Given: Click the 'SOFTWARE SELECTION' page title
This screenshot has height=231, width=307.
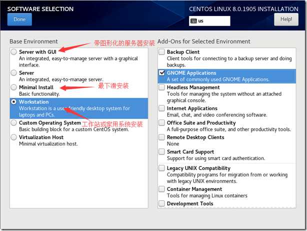Looking at the screenshot, I should point(40,9).
